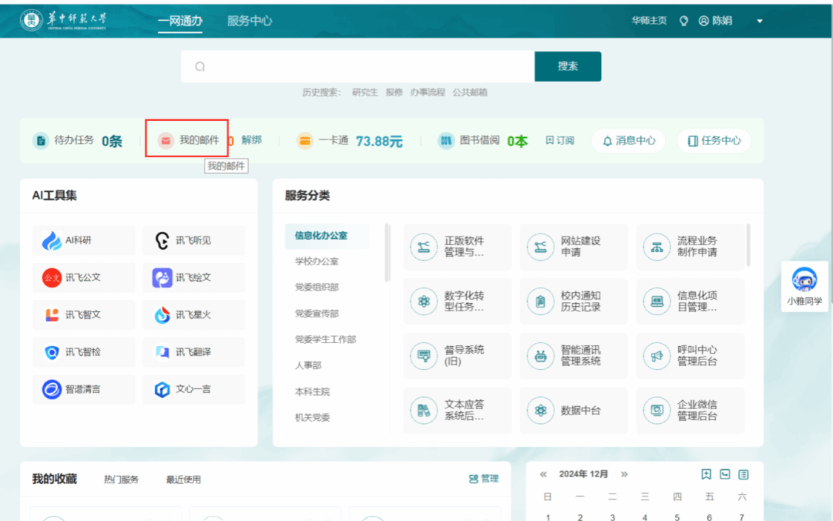
Task: Switch to the 服务中心 tab
Action: (250, 21)
